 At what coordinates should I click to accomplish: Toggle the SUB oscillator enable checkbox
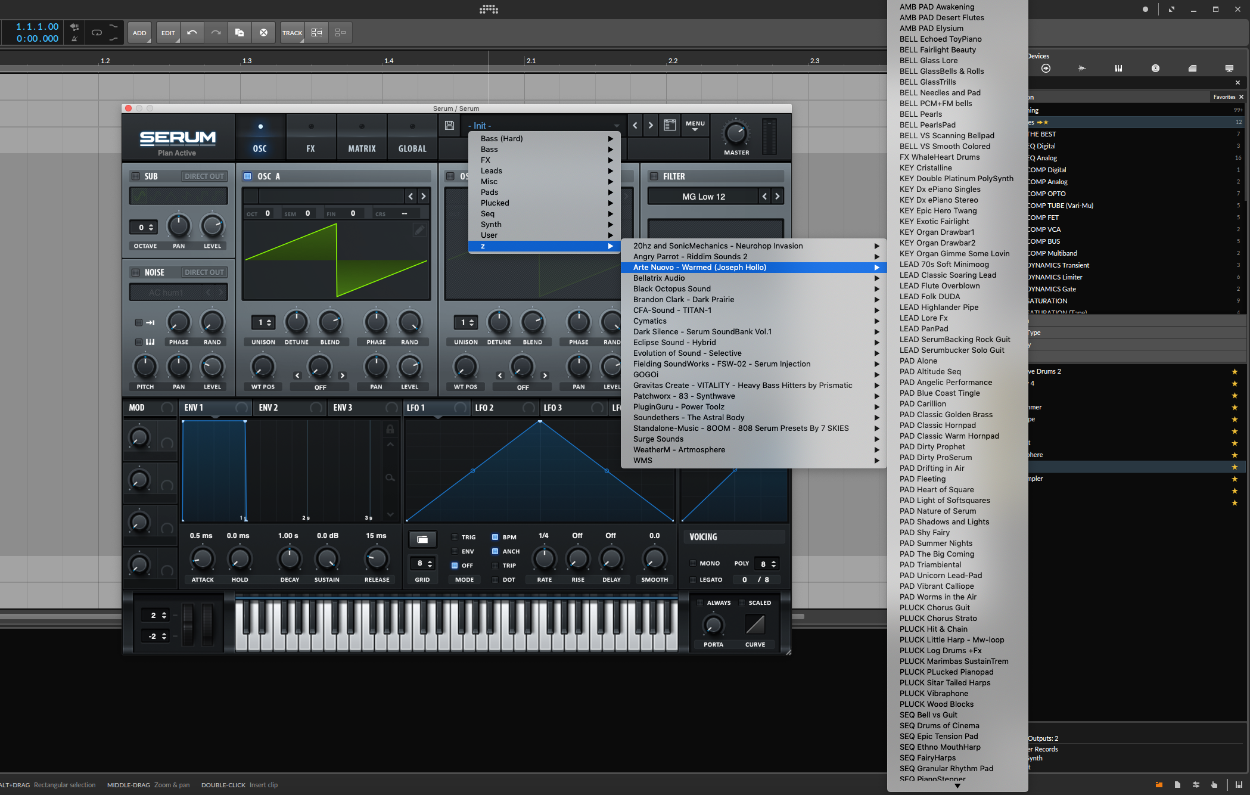coord(136,176)
